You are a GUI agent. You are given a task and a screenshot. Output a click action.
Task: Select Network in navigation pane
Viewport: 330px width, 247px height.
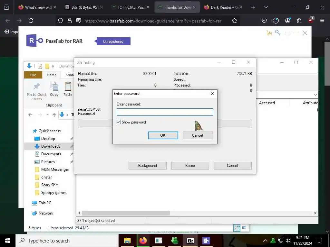pyautogui.click(x=43, y=213)
